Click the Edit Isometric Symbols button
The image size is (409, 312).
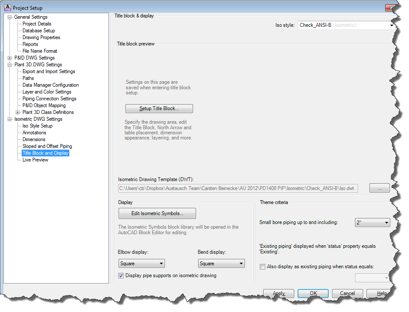click(157, 213)
